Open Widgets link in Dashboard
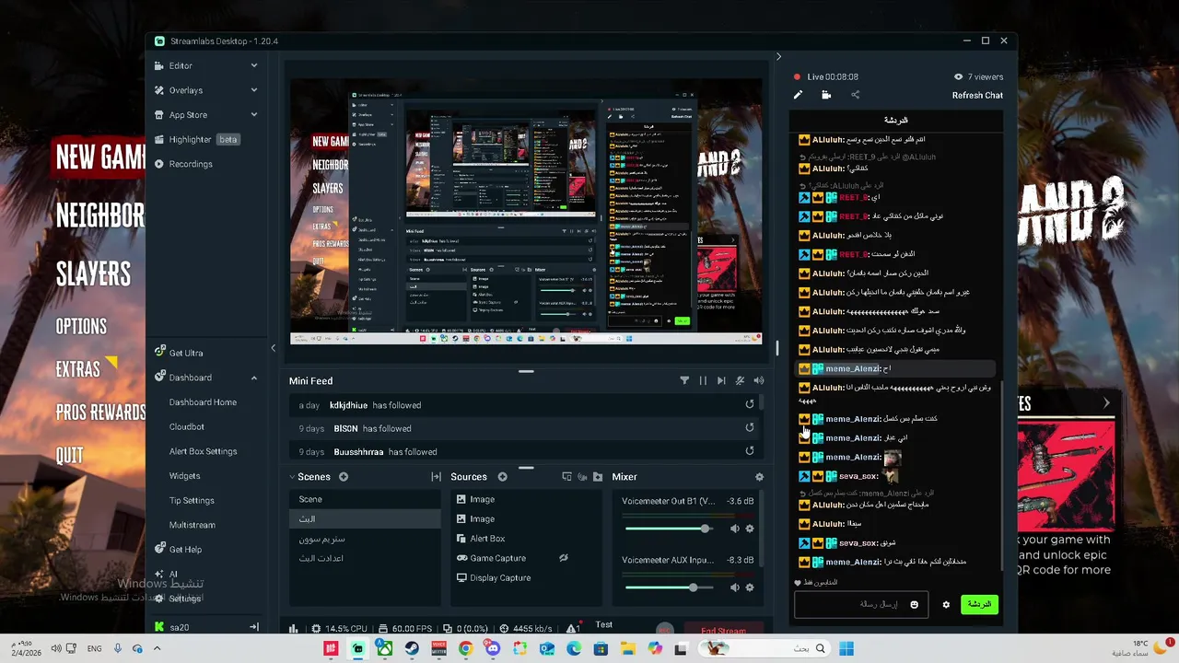 tap(184, 476)
